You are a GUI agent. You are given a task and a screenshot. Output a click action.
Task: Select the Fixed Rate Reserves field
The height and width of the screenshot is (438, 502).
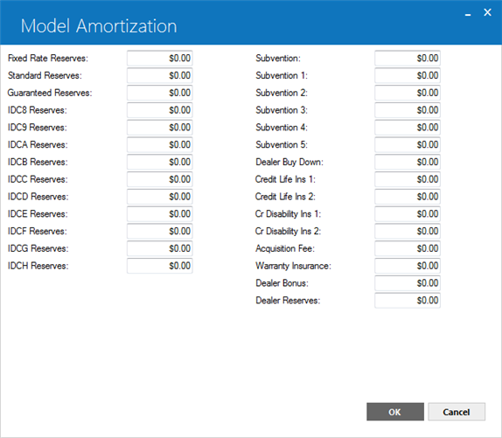(160, 59)
